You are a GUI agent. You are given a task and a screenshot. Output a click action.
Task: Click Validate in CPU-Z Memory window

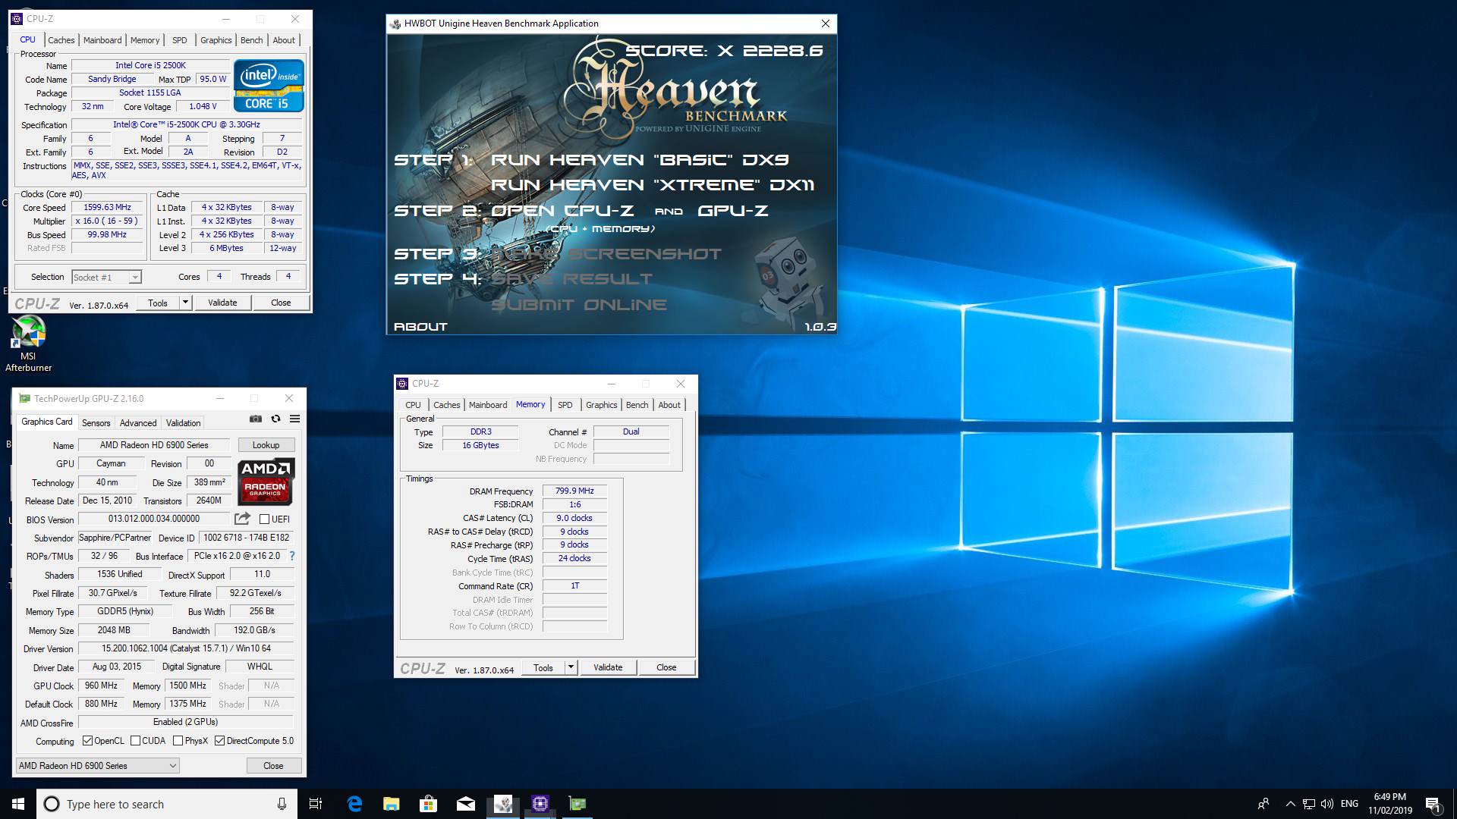click(608, 667)
